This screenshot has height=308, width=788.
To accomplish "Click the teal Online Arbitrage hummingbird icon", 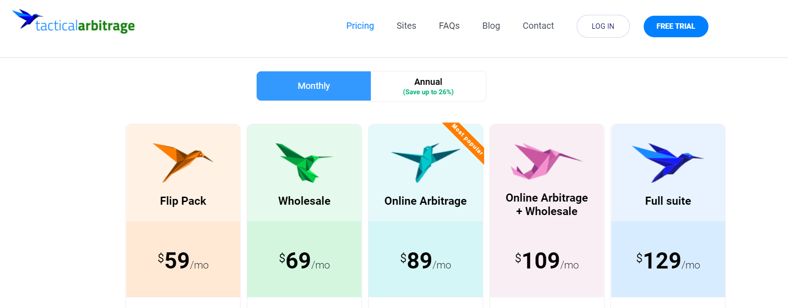I will 425,163.
